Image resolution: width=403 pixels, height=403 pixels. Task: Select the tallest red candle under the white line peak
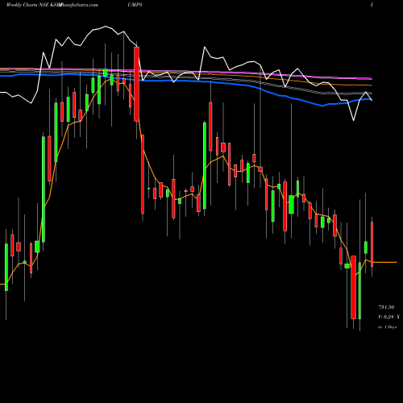pos(136,84)
